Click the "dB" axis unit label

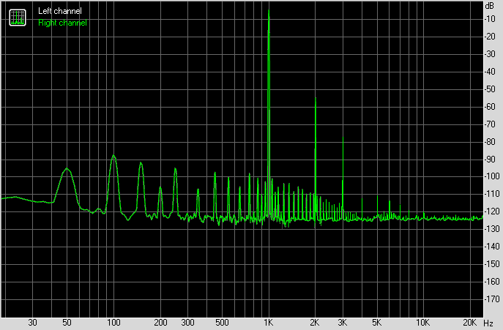tap(490, 6)
